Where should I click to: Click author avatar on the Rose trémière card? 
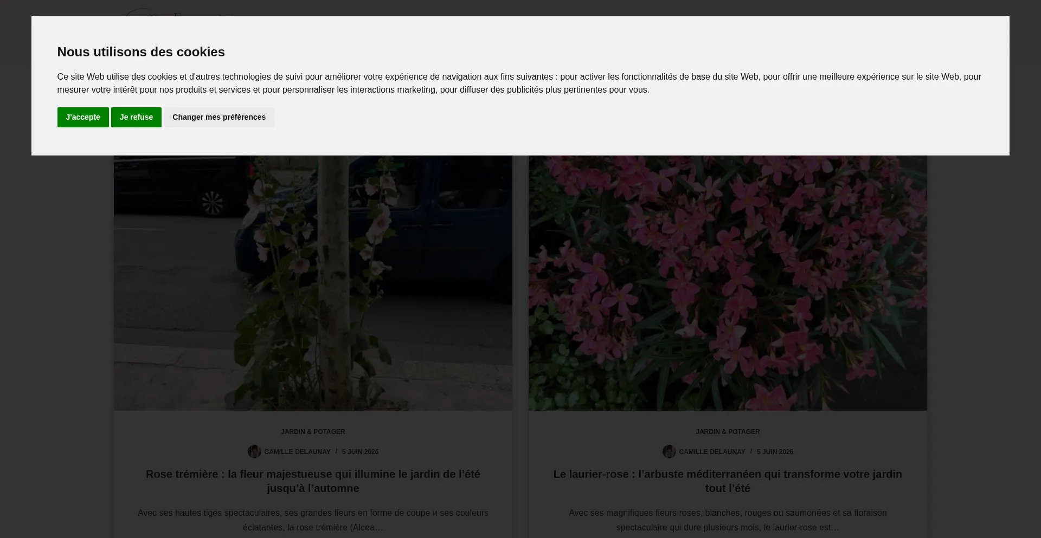tap(254, 451)
